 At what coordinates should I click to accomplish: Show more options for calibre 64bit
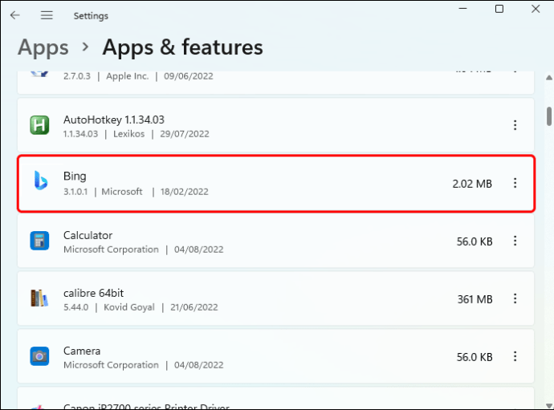coord(515,298)
